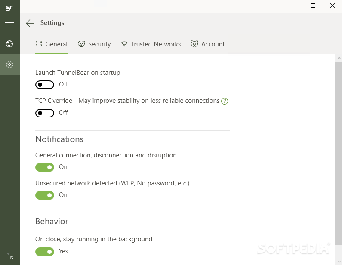This screenshot has height=265, width=342.
Task: Click the 'Launch TunnelBear on startup' label
Action: (x=77, y=73)
